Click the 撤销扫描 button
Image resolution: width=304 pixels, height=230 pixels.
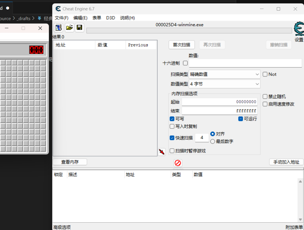(x=279, y=45)
